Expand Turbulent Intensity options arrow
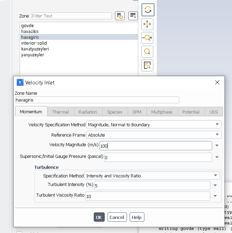232x233 pixels. (x=215, y=185)
